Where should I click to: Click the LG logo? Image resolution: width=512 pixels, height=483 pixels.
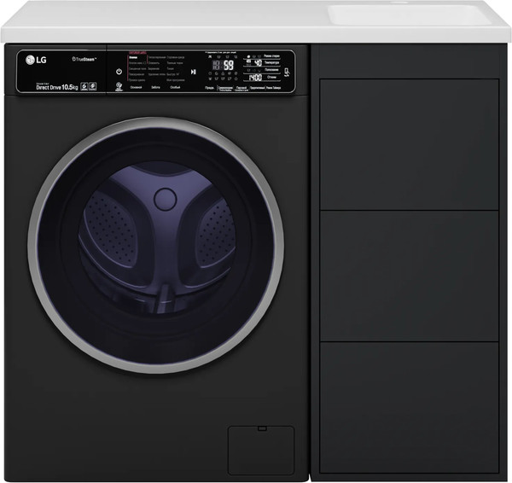[x=36, y=61]
